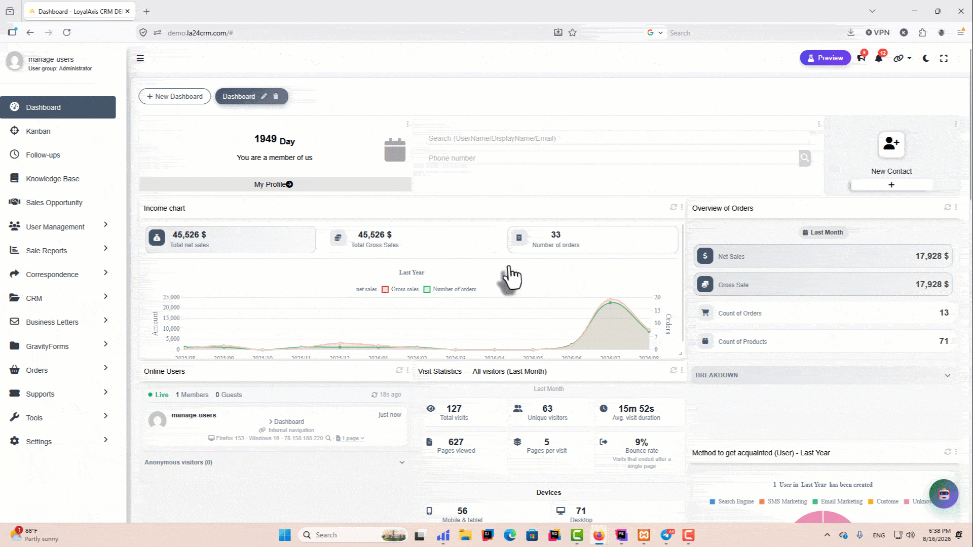
Task: Click the Last Month filter button
Action: tap(823, 232)
